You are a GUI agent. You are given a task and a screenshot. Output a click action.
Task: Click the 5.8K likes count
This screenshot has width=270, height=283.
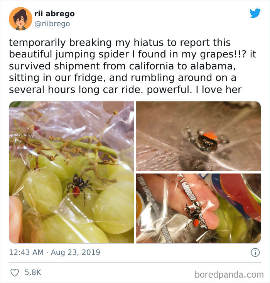(x=33, y=273)
